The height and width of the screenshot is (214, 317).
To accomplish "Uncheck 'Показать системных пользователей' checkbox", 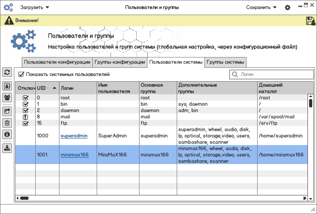I will pyautogui.click(x=22, y=74).
